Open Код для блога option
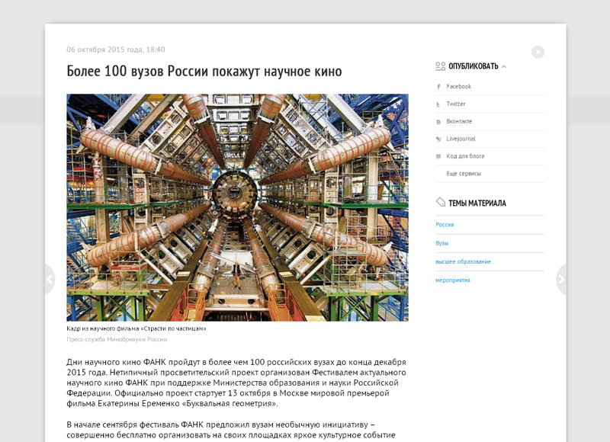This screenshot has width=610, height=442. [x=465, y=156]
